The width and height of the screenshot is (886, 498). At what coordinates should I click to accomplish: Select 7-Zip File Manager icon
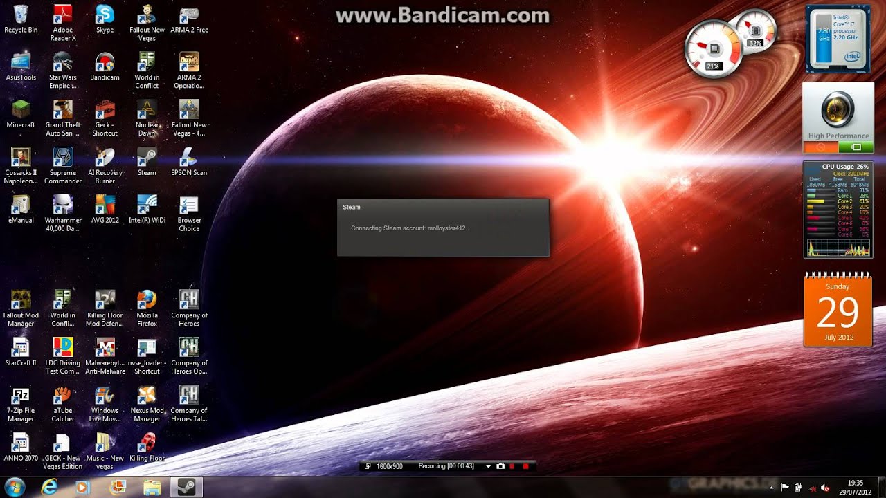pyautogui.click(x=21, y=404)
